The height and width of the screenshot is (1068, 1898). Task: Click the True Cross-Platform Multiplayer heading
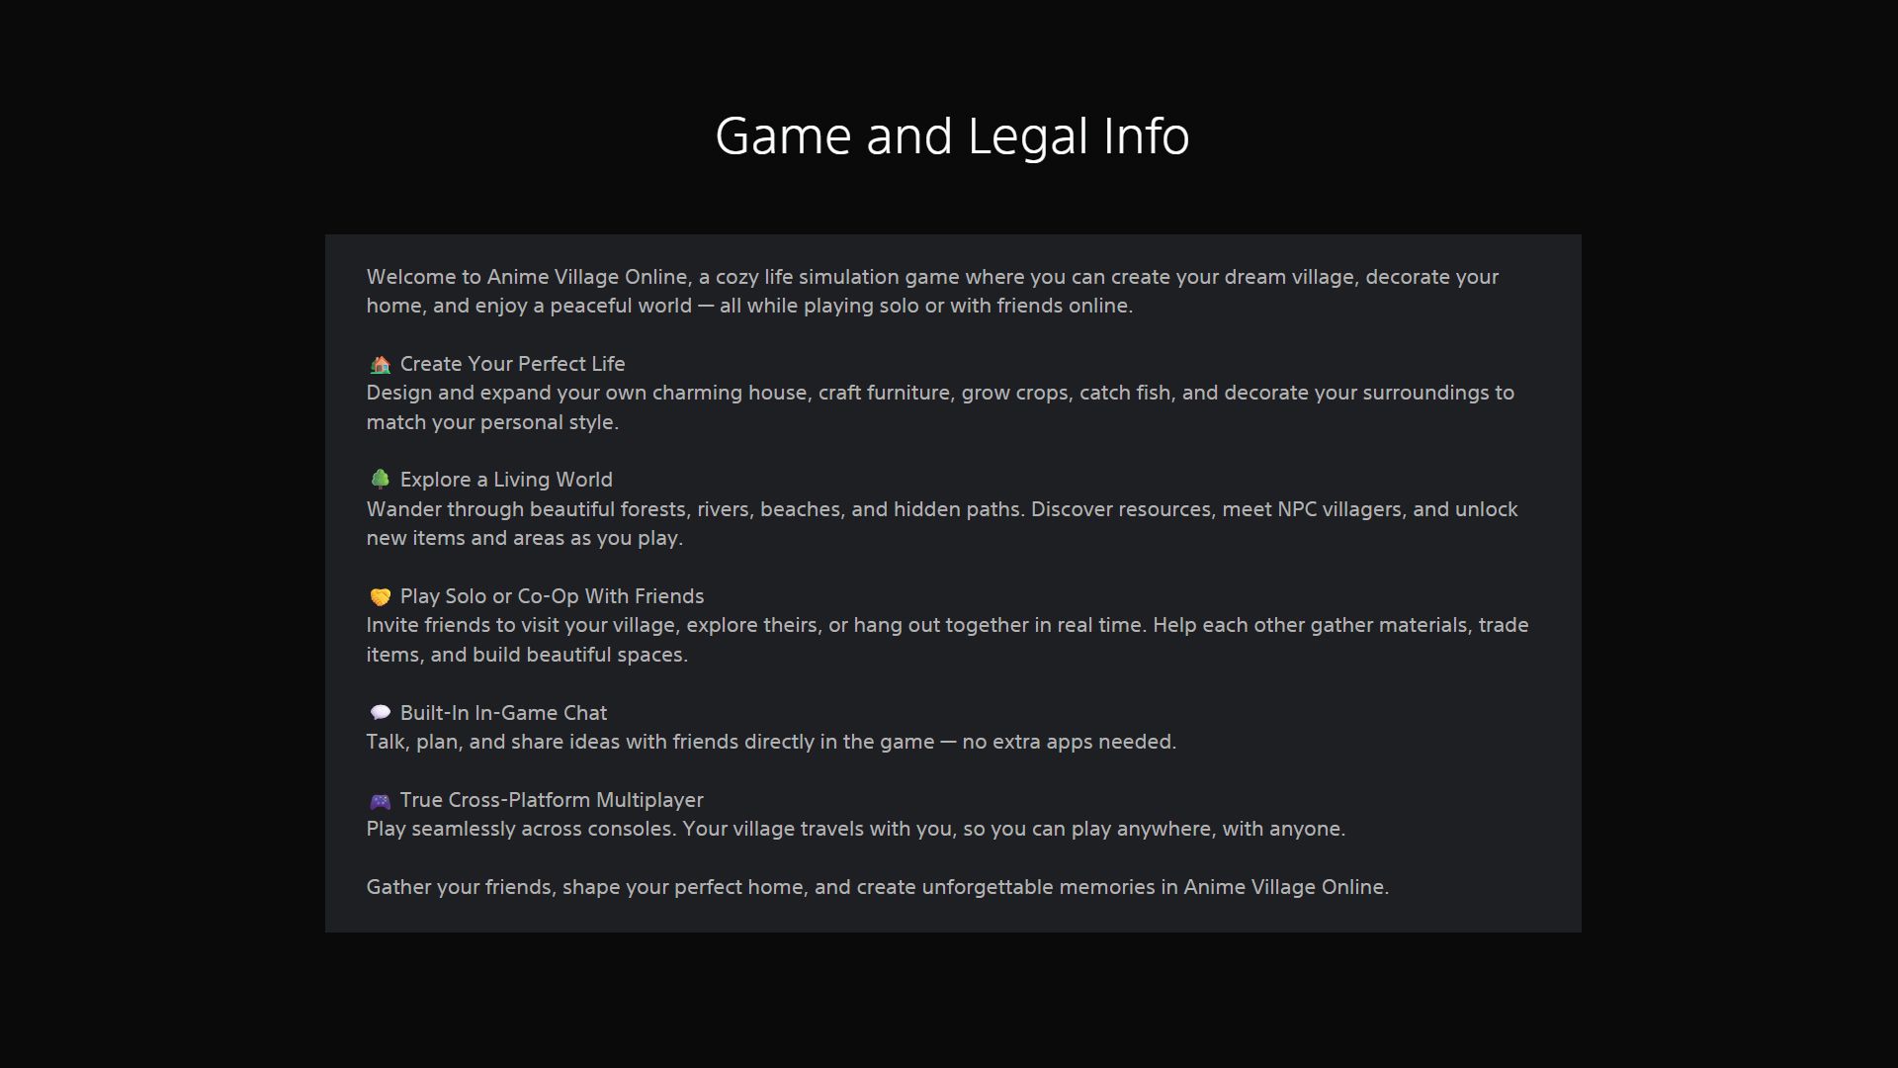552,800
